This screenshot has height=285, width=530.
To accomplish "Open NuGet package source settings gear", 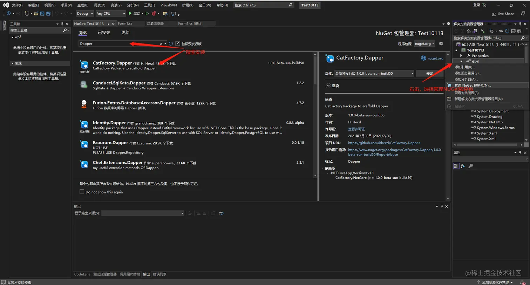I will click(x=441, y=44).
